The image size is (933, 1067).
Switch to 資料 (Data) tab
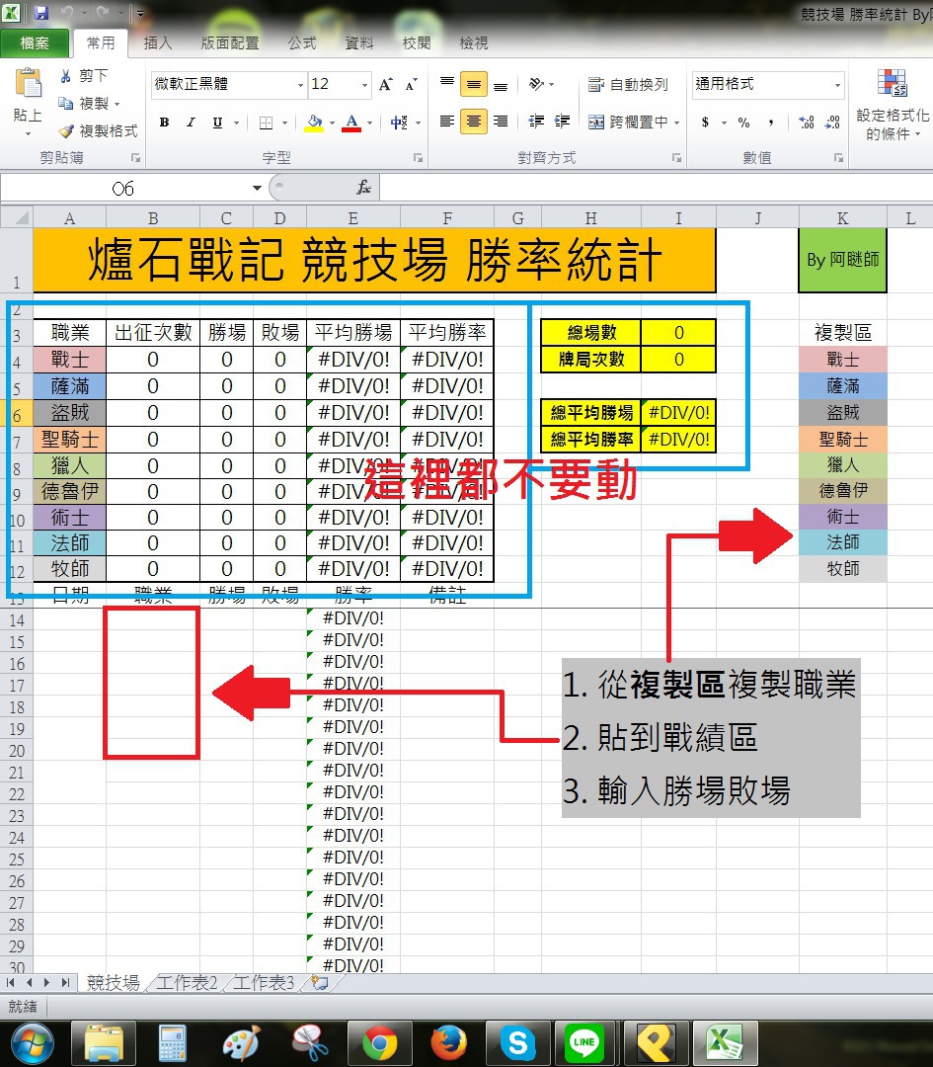click(x=359, y=42)
